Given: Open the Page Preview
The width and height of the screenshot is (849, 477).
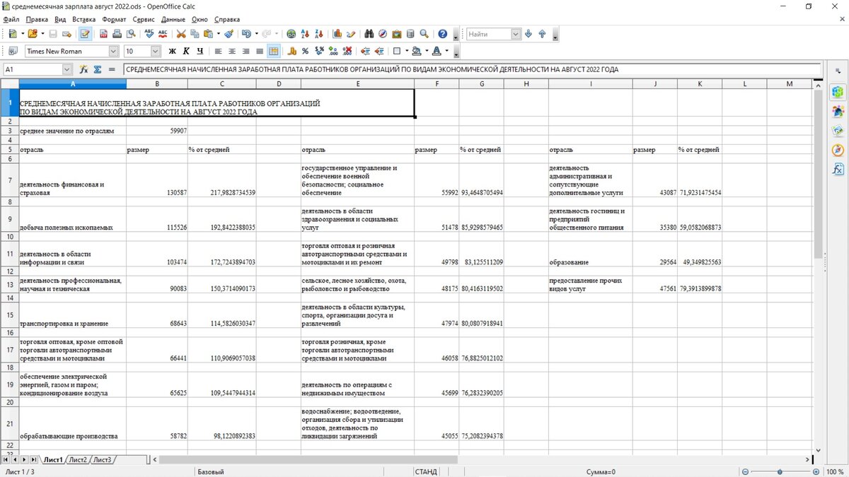Looking at the screenshot, I should click(x=130, y=34).
